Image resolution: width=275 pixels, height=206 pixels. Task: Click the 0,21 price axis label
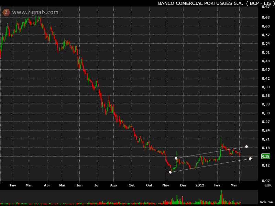266,139
